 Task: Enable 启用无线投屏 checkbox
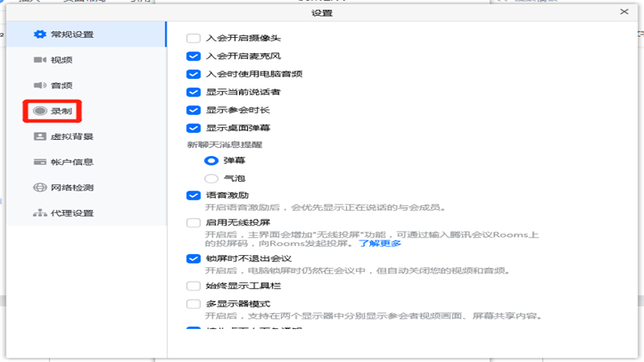[193, 223]
